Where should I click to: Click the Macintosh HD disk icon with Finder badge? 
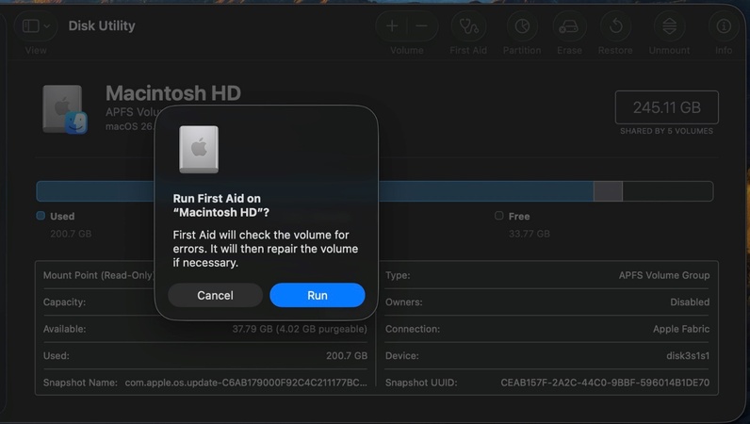(x=65, y=109)
